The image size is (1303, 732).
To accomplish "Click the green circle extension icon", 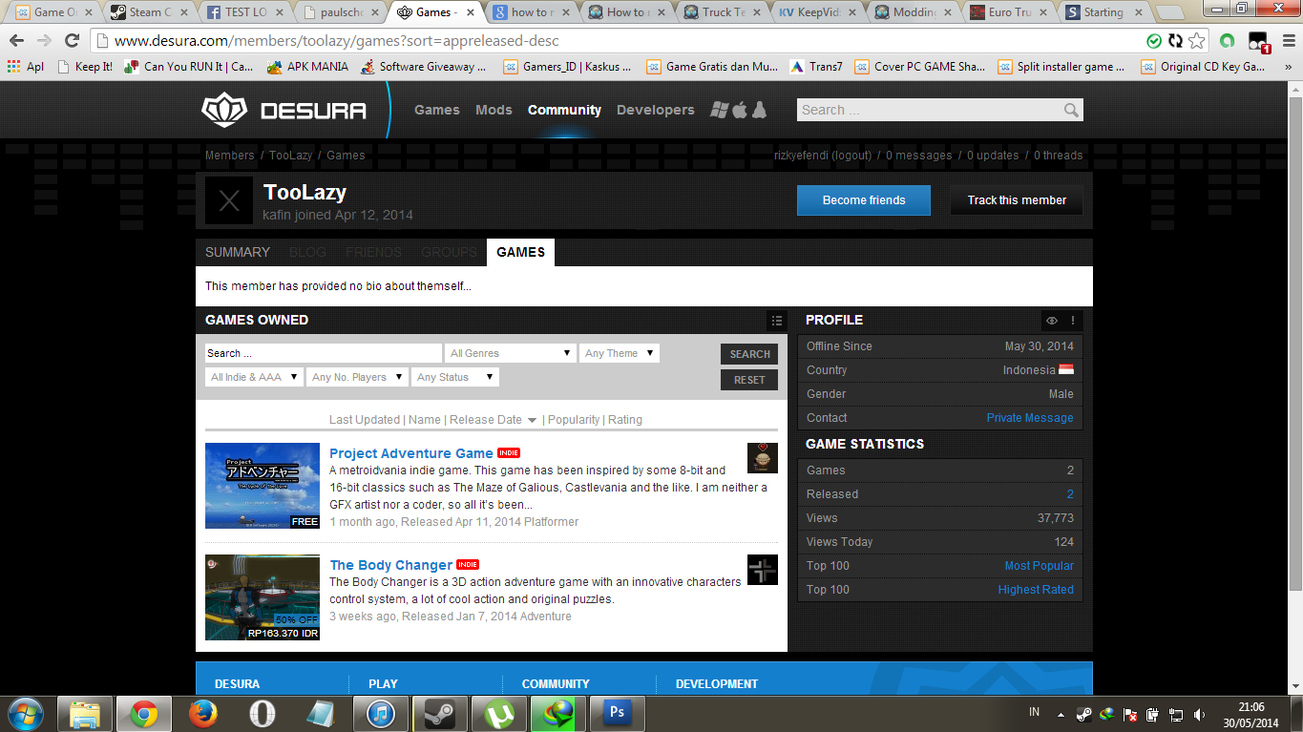I will coord(1228,41).
